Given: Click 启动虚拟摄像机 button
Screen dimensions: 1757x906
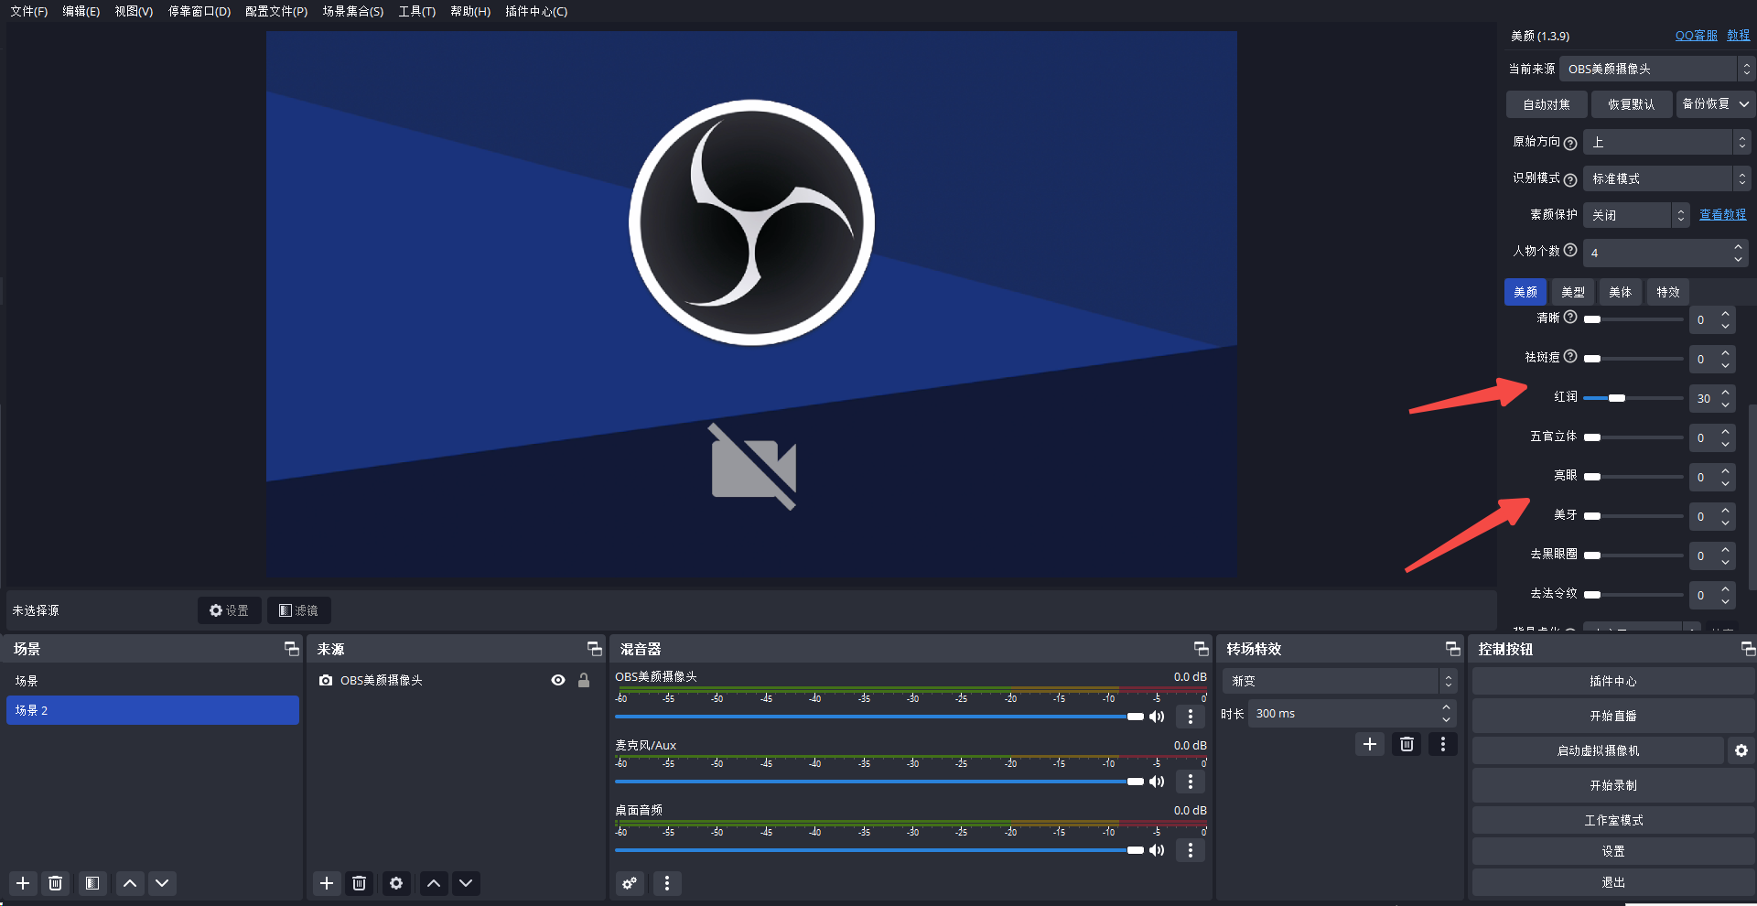Looking at the screenshot, I should pos(1598,750).
